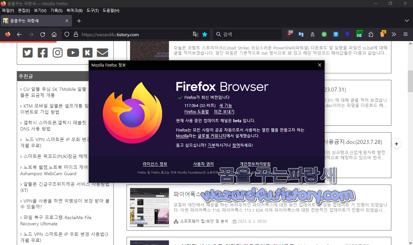Visit the blog's YouTube channel
Viewport: 413px width, 245px height.
(73, 52)
